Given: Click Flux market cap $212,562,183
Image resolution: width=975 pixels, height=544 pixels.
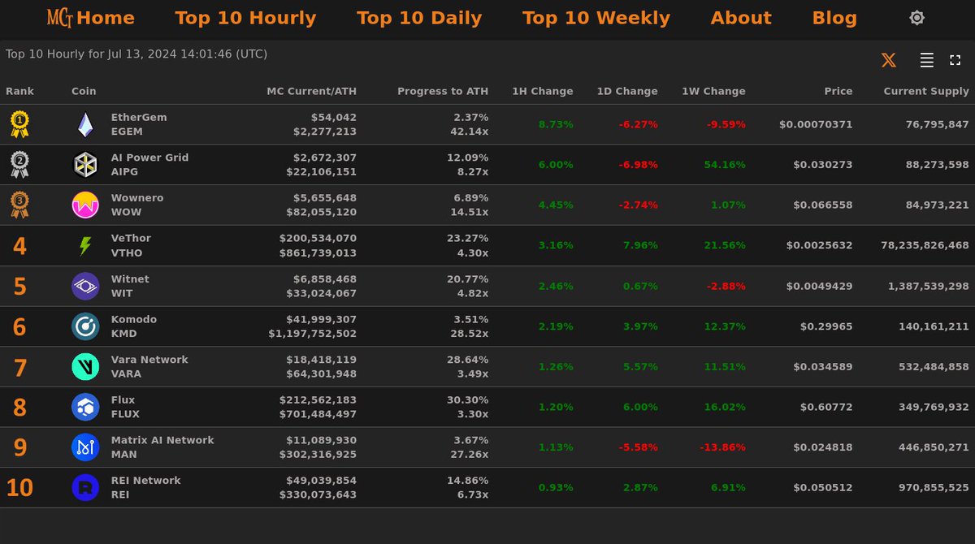Looking at the screenshot, I should pyautogui.click(x=318, y=399).
